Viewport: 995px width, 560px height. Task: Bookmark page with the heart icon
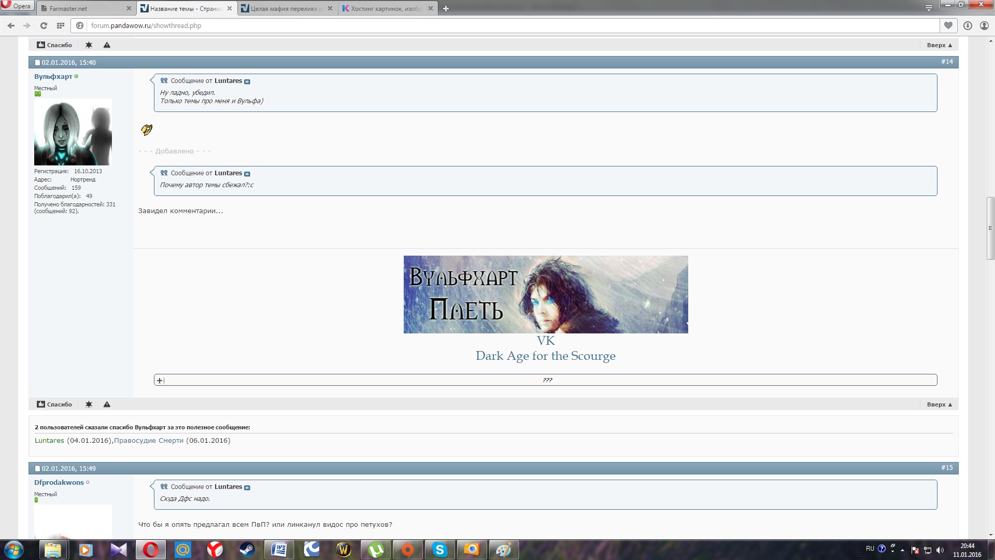(x=948, y=25)
